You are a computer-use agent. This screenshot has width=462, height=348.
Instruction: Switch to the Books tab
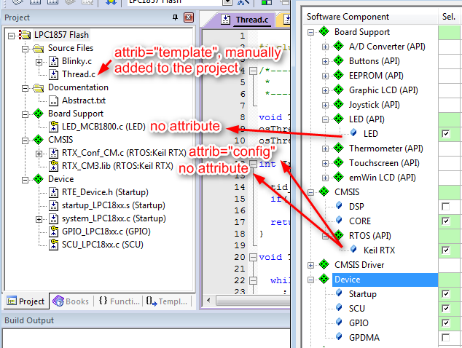click(70, 301)
